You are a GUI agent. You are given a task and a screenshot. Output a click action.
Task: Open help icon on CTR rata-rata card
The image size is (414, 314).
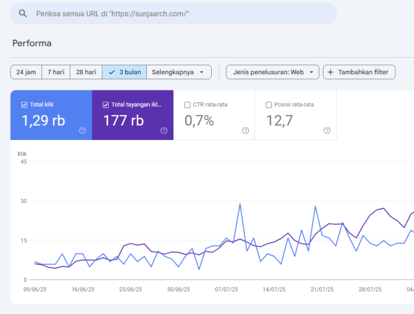[246, 131]
